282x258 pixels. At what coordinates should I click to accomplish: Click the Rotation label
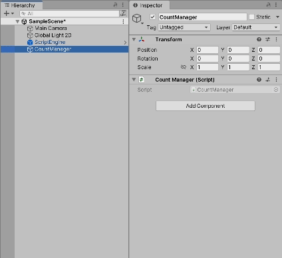pos(148,59)
